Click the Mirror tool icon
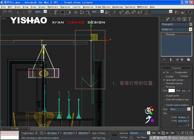The image size is (194, 140). tap(177, 12)
